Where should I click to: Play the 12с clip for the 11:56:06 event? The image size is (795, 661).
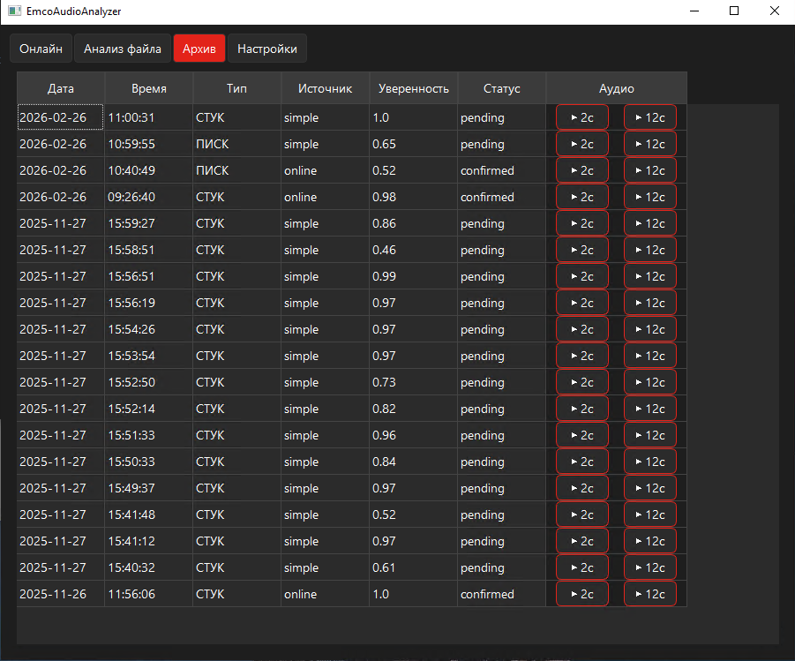point(650,594)
